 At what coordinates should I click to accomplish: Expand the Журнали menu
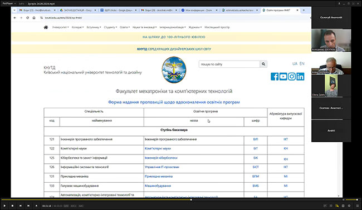point(195,27)
